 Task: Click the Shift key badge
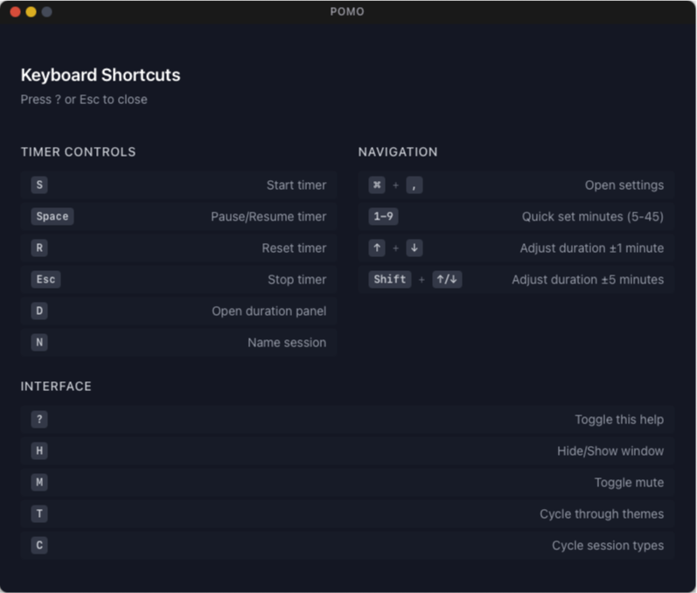coord(390,280)
